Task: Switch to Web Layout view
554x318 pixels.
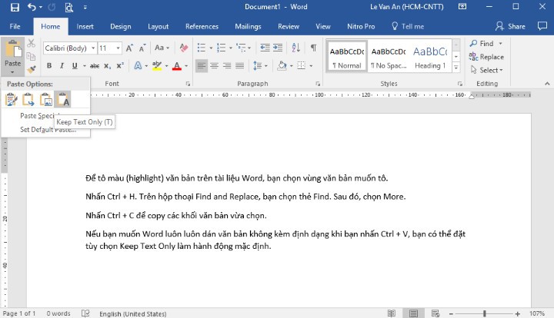Action: pos(436,313)
